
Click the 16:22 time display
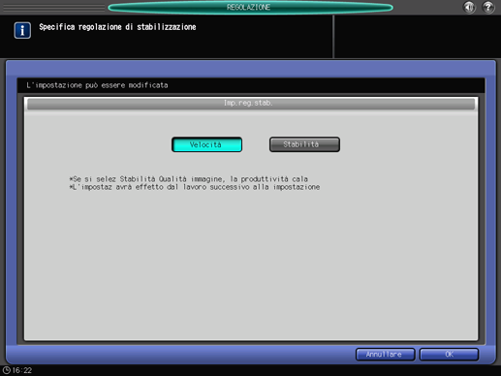click(22, 370)
